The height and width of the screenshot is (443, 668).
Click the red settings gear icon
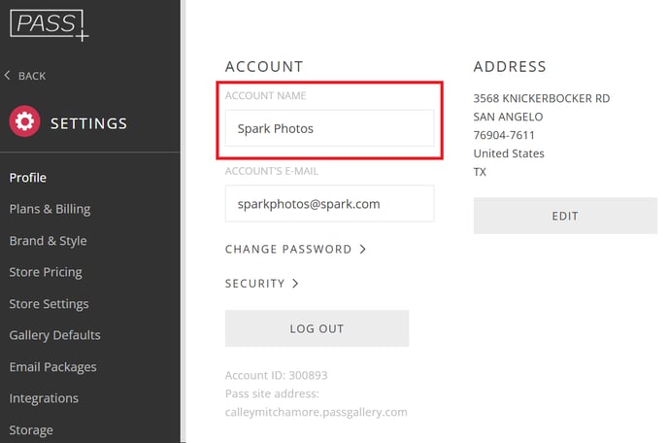[x=24, y=123]
